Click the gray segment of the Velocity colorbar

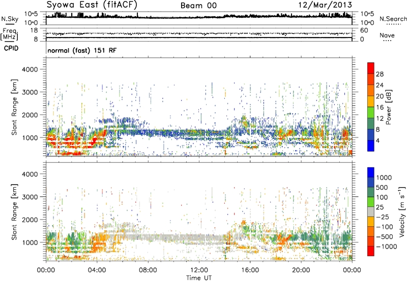point(371,212)
